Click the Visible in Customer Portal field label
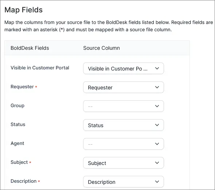215x190 pixels. point(40,68)
